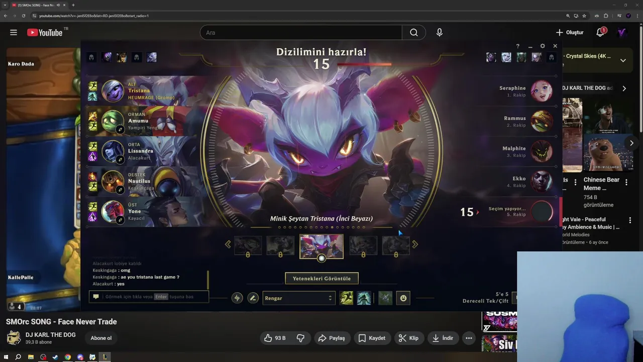Switch to Chrome in taskbar
Screen dimensions: 643x362
point(68,357)
